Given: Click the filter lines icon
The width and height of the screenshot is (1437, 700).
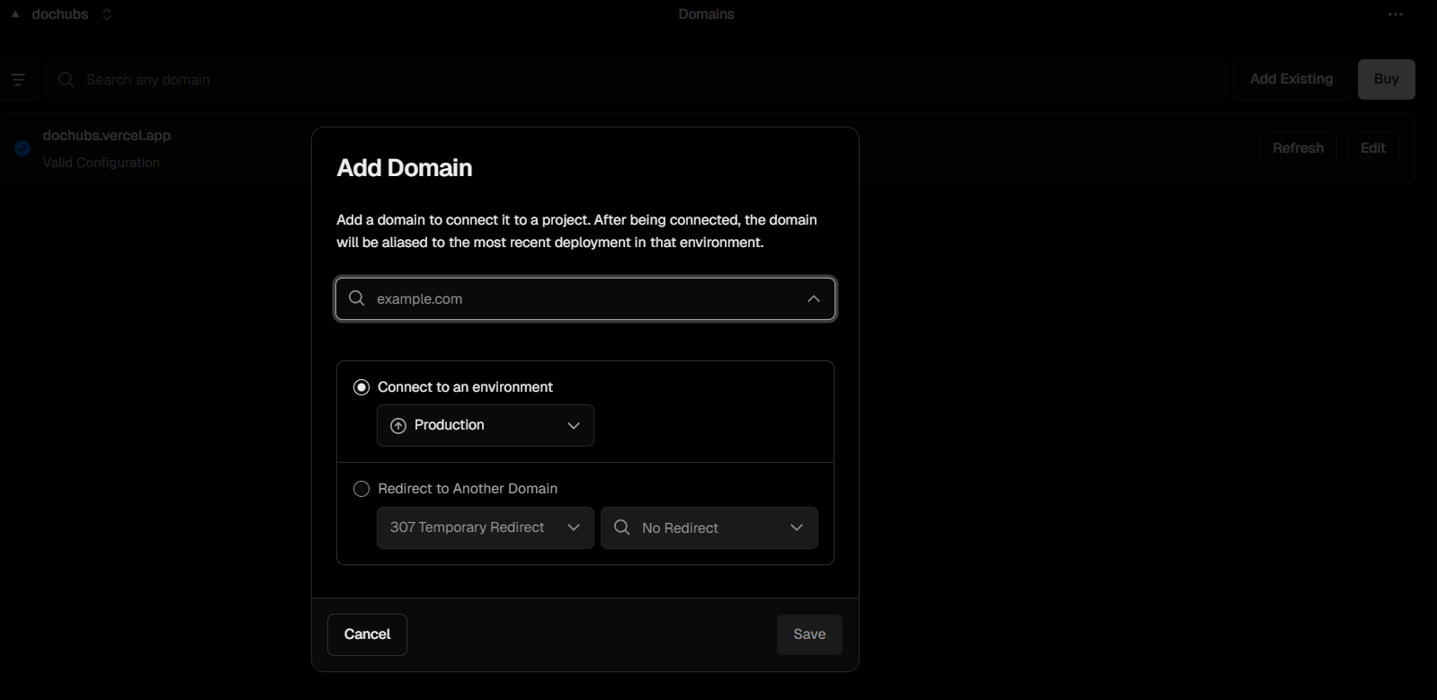Looking at the screenshot, I should point(18,80).
